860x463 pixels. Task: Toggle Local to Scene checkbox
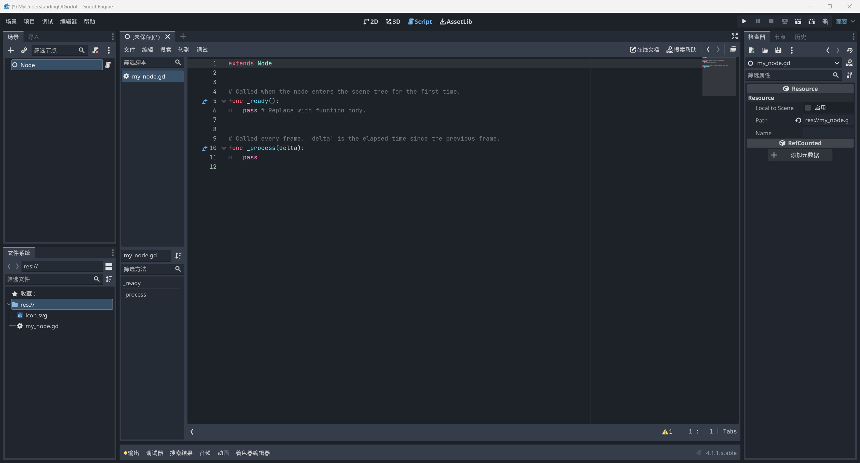(x=808, y=108)
